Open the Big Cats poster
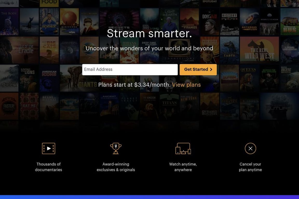 pyautogui.click(x=49, y=50)
